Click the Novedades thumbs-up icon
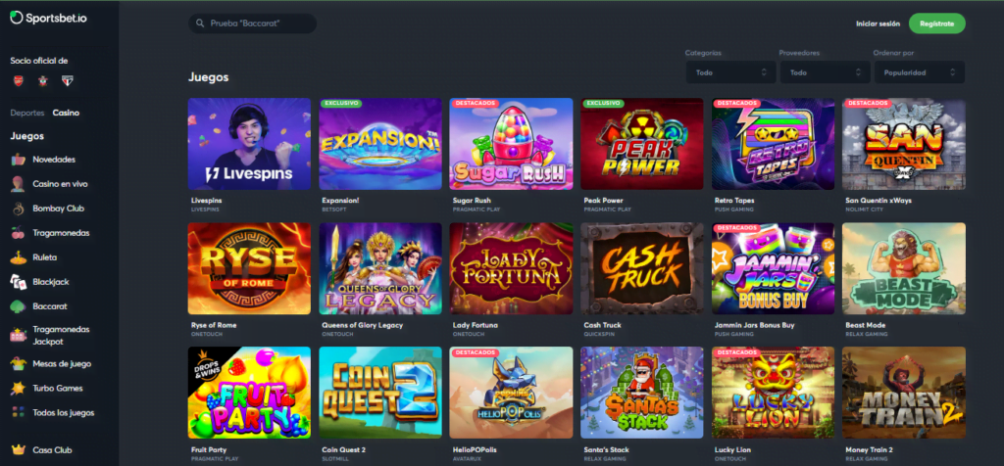 coord(18,160)
